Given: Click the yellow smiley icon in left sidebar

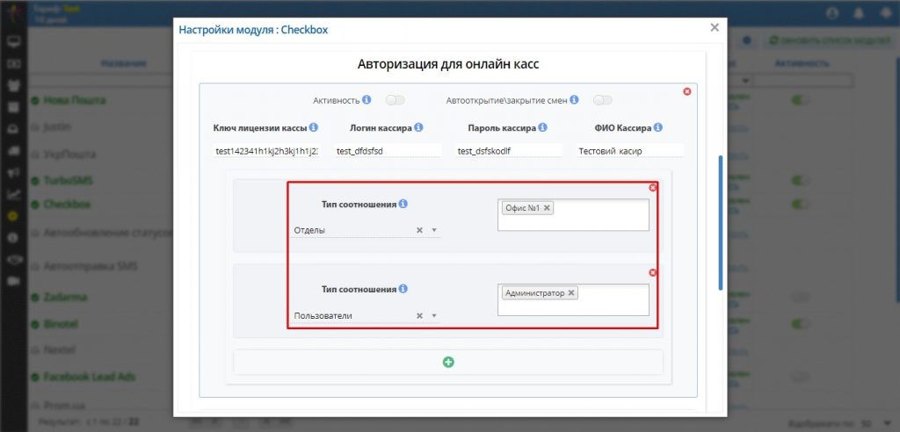Looking at the screenshot, I should [14, 216].
